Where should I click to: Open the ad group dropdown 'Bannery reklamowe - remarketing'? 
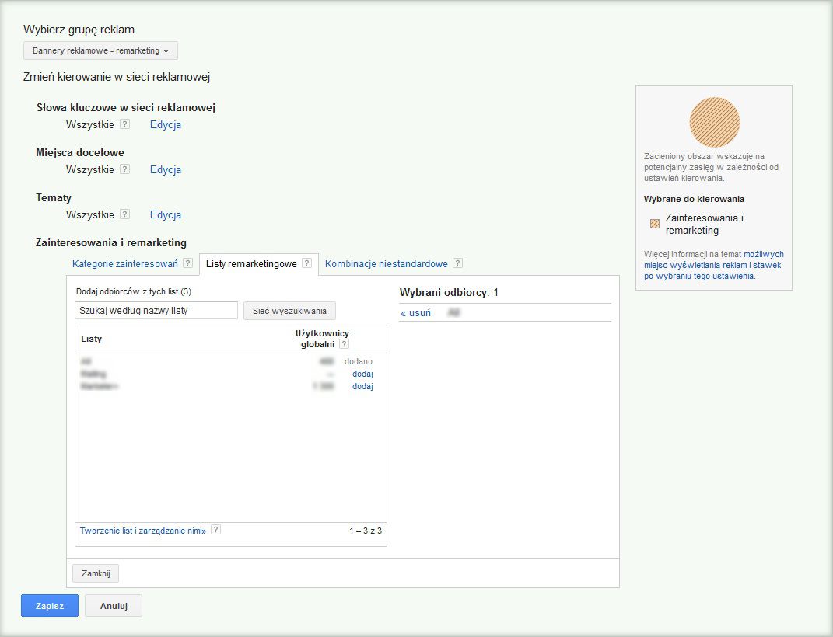(100, 51)
